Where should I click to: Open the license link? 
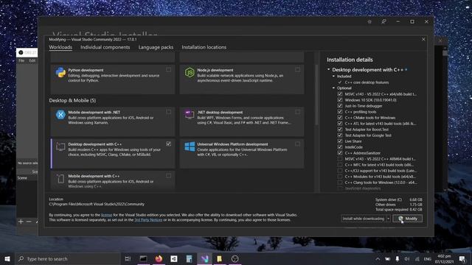106,215
